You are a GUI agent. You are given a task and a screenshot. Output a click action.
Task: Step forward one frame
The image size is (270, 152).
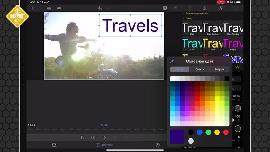click(x=115, y=138)
